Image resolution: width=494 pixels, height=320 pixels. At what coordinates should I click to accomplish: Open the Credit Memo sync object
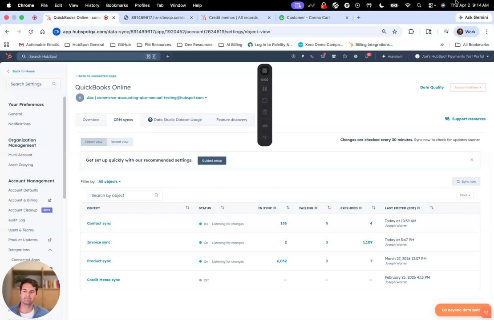coord(103,280)
